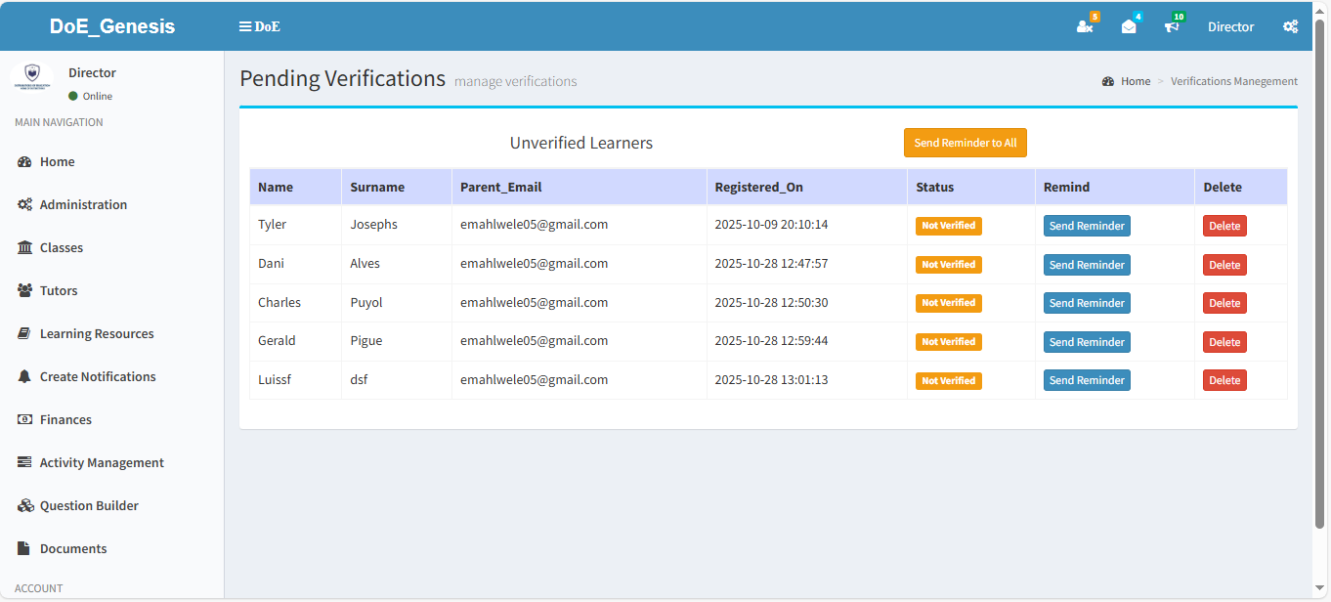The height and width of the screenshot is (602, 1331).
Task: Open the settings gears in the top bar
Action: click(x=1291, y=26)
